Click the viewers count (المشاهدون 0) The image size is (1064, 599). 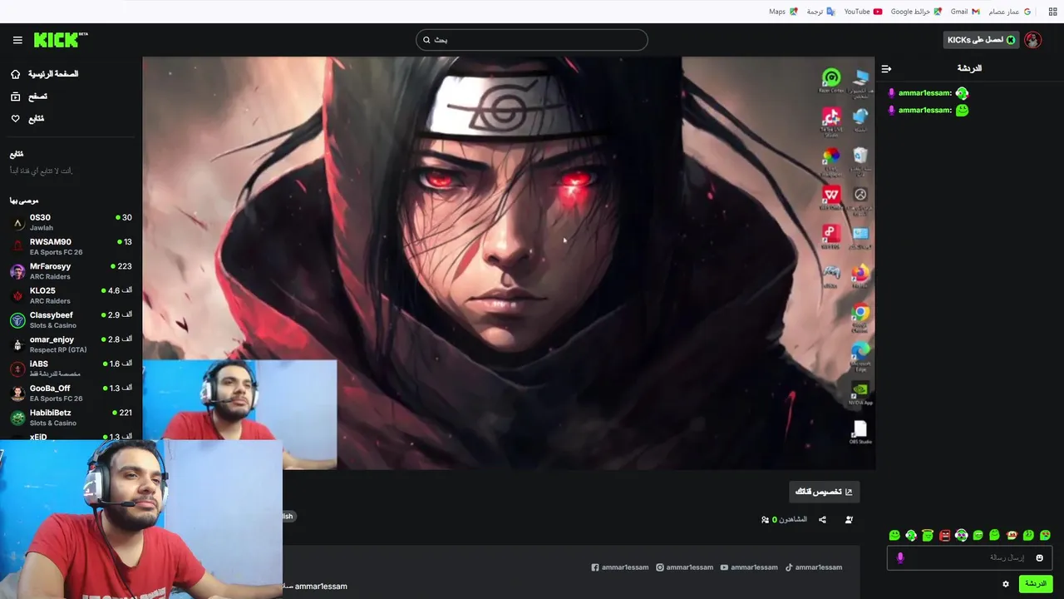784,519
